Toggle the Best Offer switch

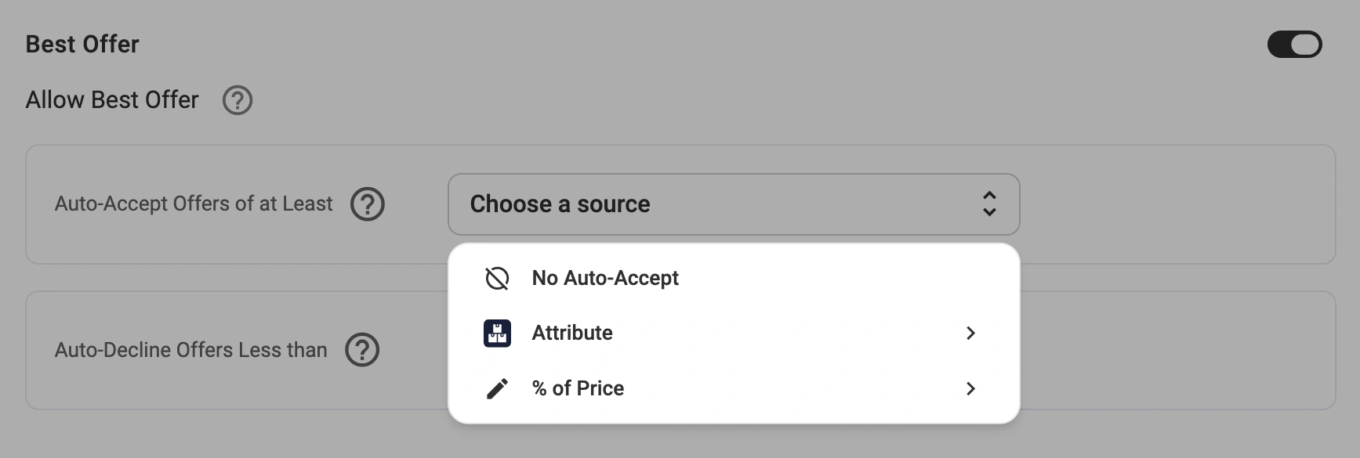coord(1294,45)
